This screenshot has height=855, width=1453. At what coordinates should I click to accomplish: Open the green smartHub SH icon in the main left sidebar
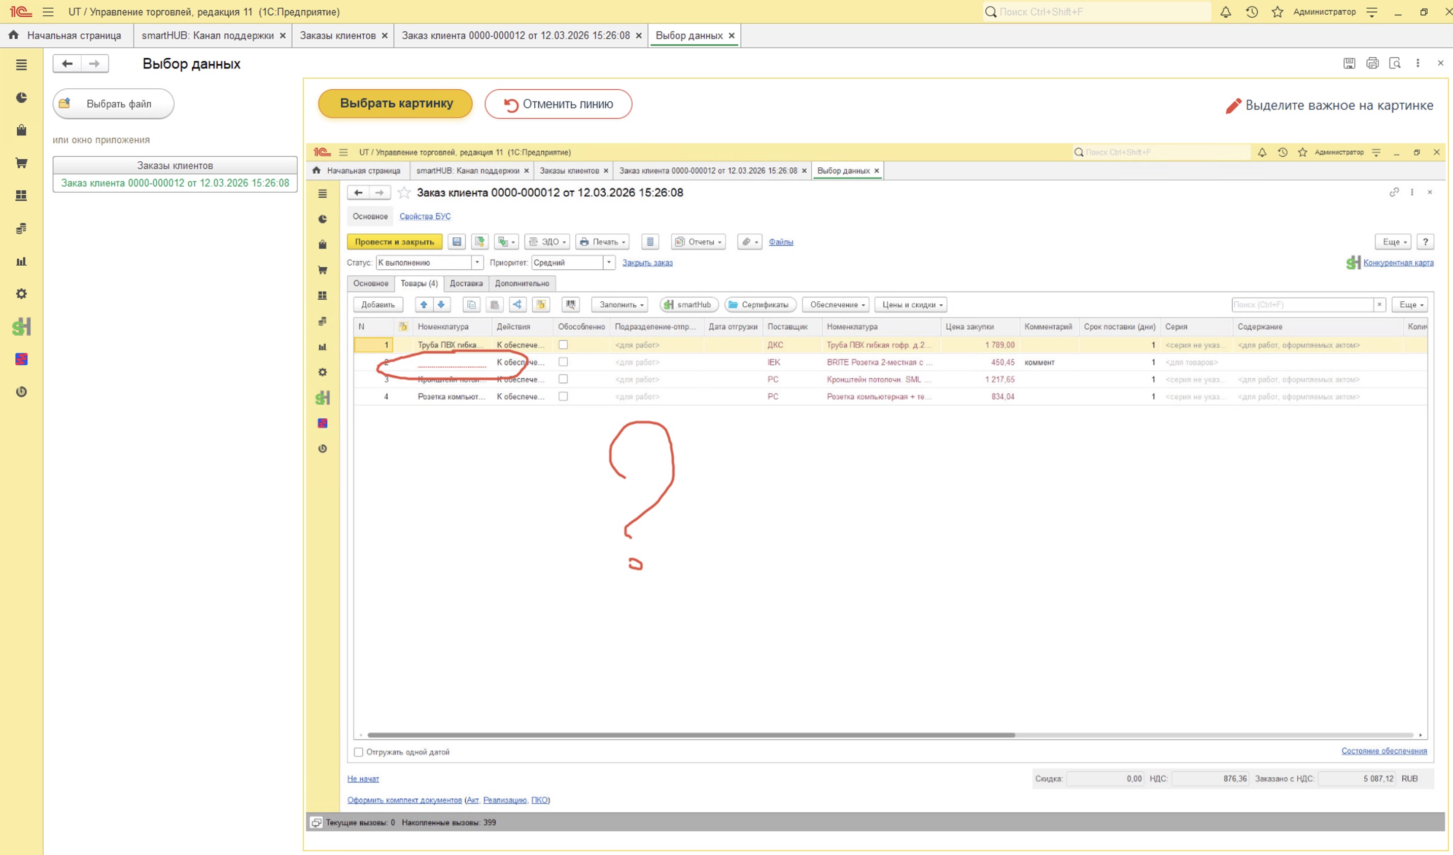21,327
